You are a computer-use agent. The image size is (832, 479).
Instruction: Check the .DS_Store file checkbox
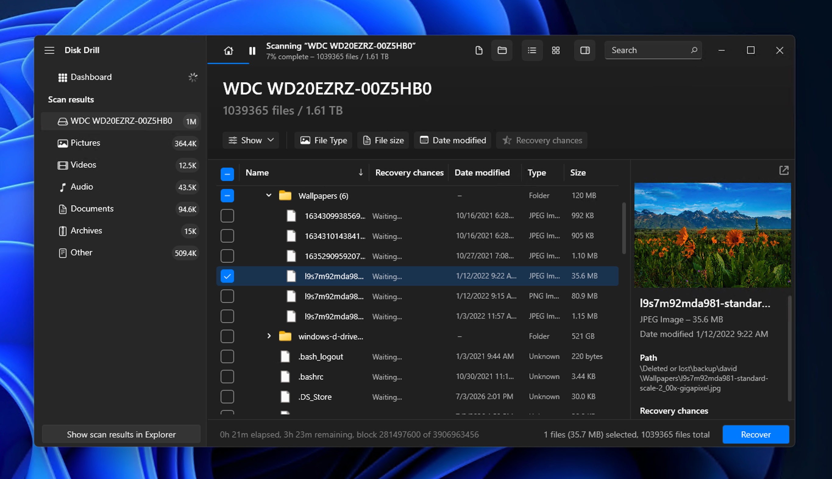click(x=227, y=397)
